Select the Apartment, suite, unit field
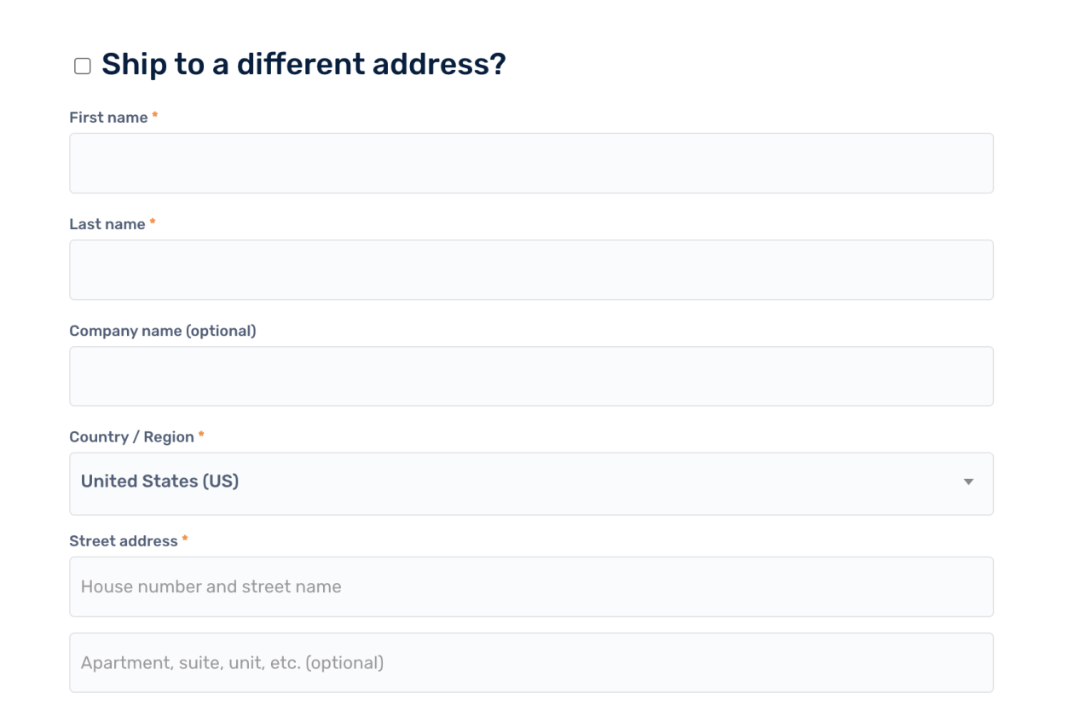Screen dimensions: 1069x710 pos(531,661)
